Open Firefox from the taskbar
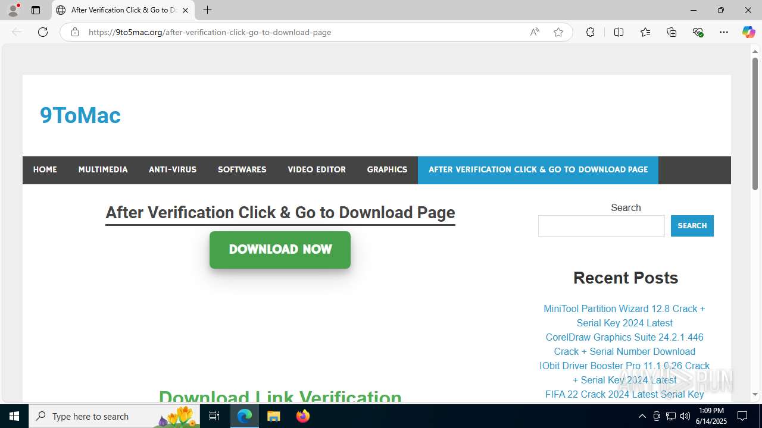This screenshot has width=762, height=428. 302,416
